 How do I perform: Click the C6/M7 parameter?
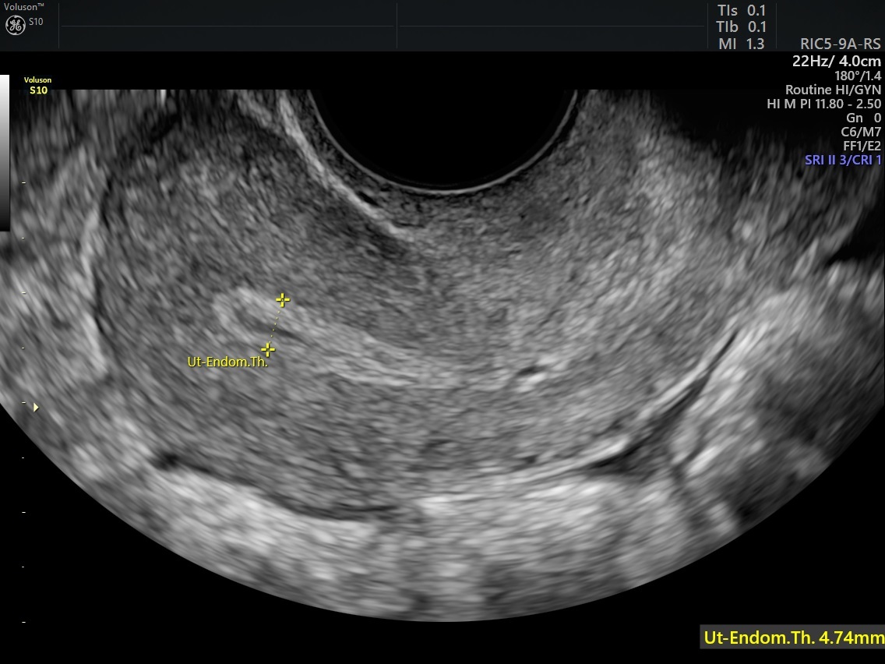tap(861, 132)
